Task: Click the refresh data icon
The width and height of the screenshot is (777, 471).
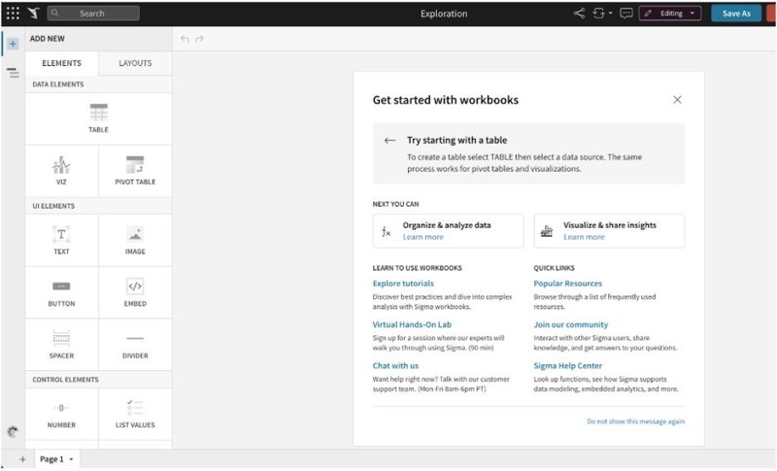Action: click(598, 14)
